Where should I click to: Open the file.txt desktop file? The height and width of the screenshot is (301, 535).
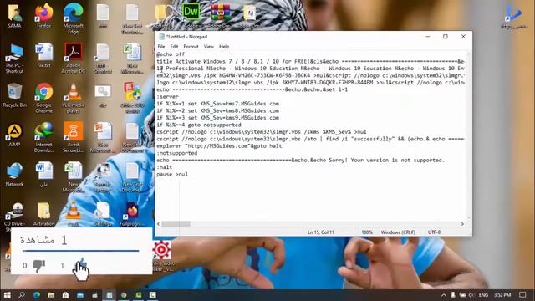[x=43, y=56]
